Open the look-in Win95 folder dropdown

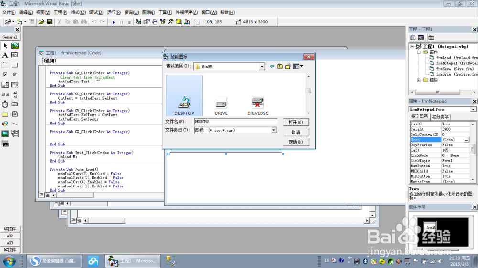click(x=262, y=67)
